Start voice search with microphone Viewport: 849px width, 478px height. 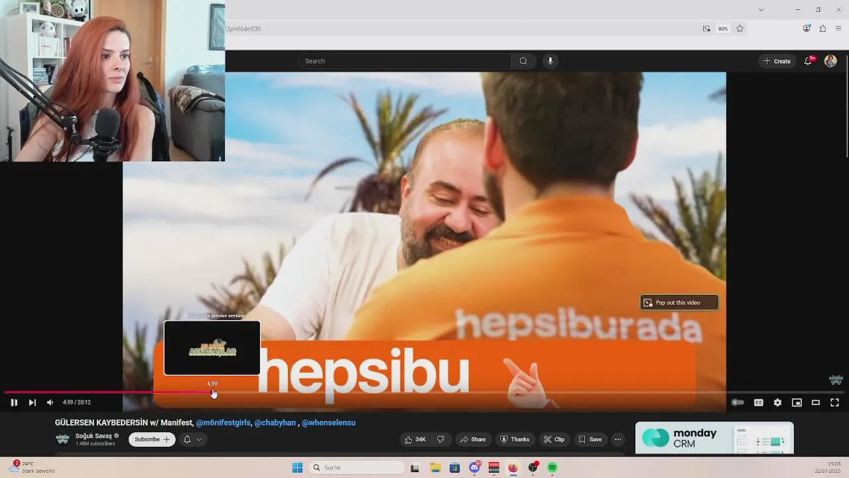(x=550, y=61)
